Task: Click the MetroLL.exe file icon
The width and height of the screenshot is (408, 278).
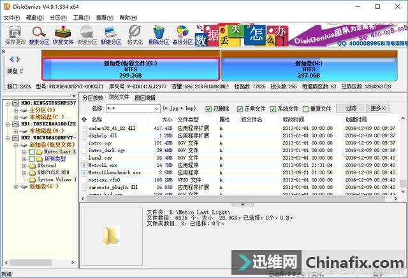Action: click(x=84, y=165)
